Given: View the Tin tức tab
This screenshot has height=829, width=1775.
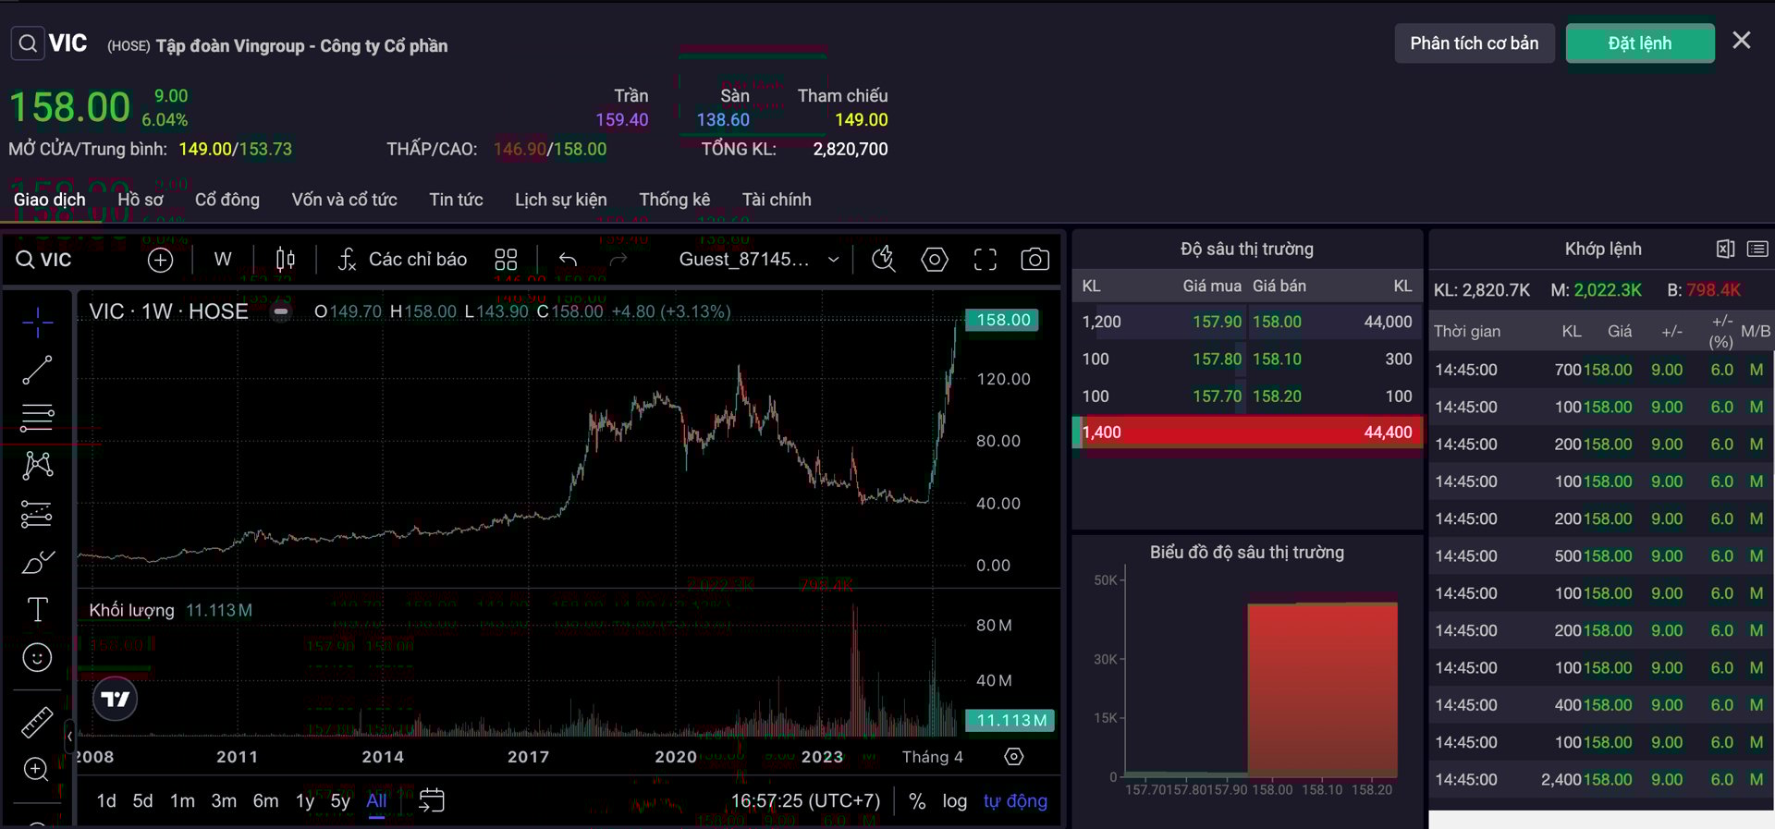Looking at the screenshot, I should pyautogui.click(x=456, y=200).
